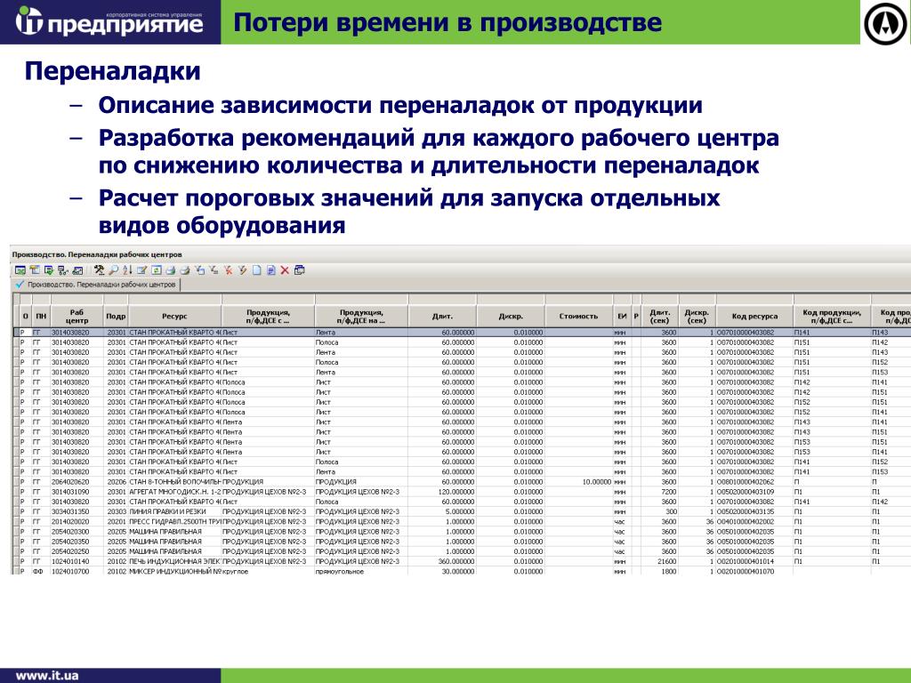
Task: Click the hammer and pick tools icon
Action: click(x=99, y=270)
